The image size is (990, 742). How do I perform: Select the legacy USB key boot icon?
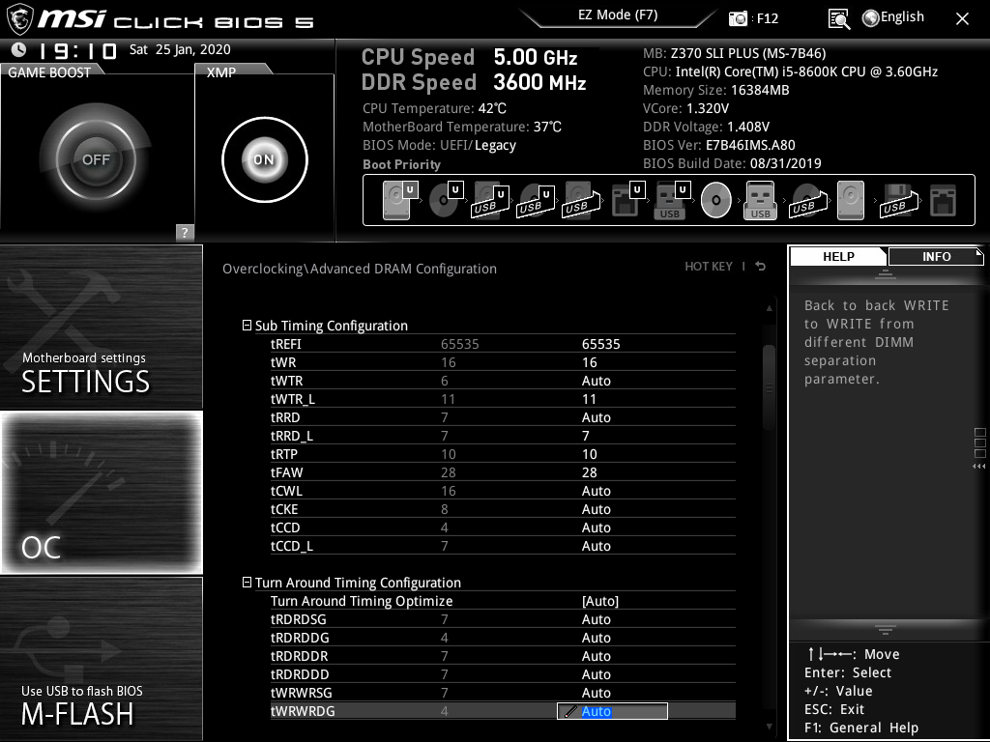(x=760, y=200)
